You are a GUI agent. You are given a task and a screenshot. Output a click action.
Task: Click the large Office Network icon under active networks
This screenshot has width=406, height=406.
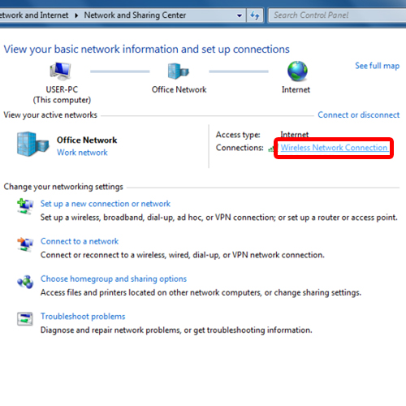coord(32,145)
